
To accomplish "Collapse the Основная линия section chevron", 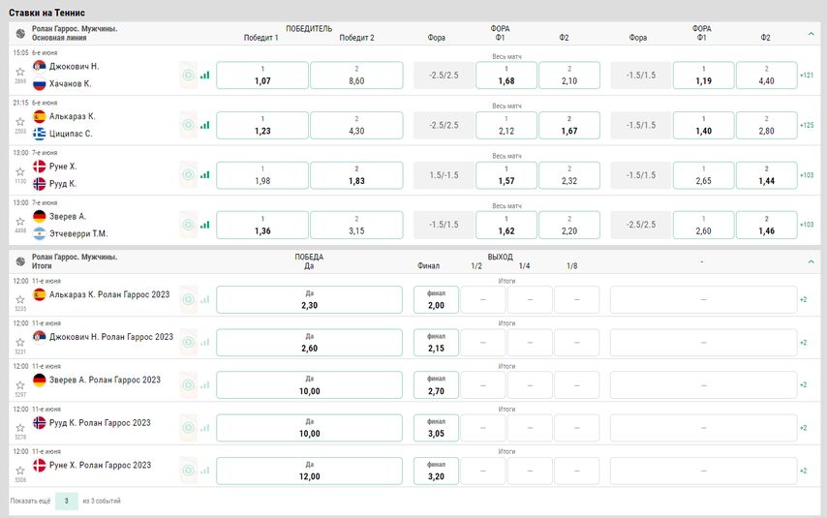I will coord(812,34).
